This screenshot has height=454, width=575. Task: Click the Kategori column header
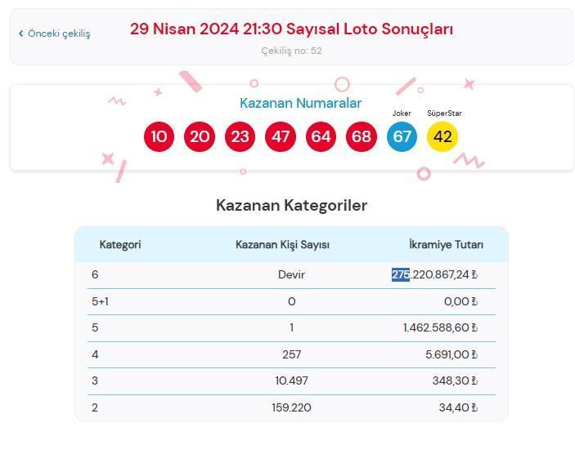pos(120,245)
